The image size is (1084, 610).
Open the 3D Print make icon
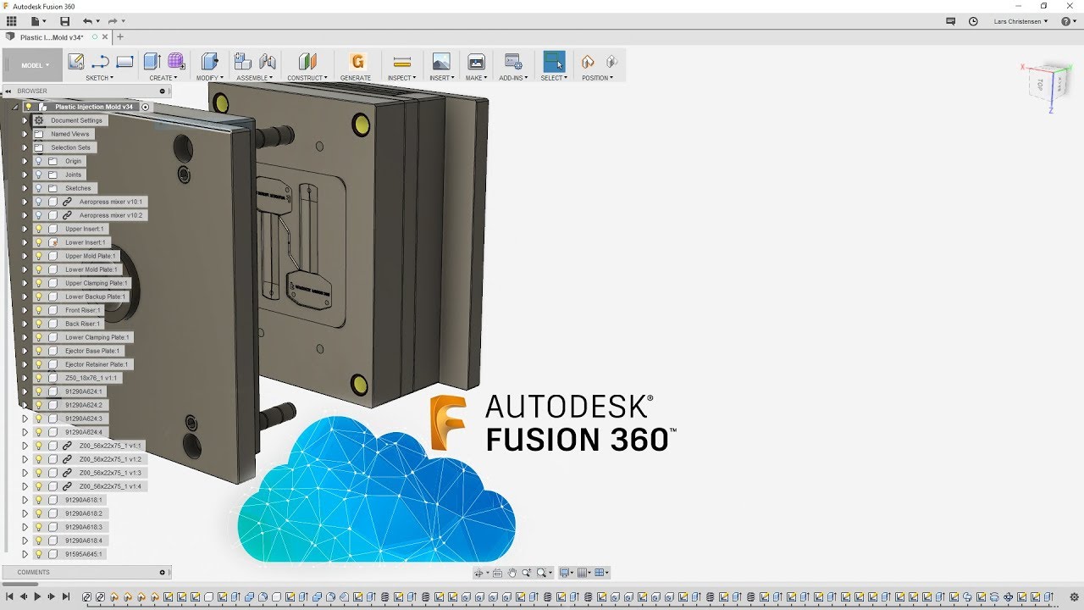(x=477, y=61)
